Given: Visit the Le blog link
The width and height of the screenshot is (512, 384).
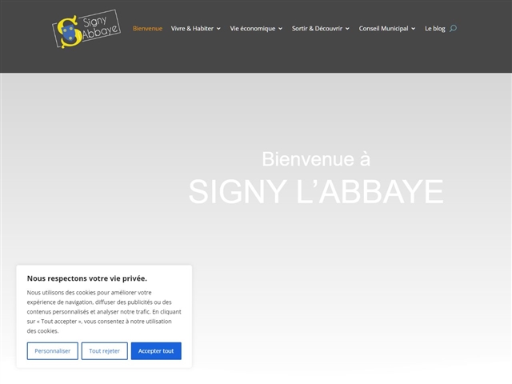Looking at the screenshot, I should point(434,29).
